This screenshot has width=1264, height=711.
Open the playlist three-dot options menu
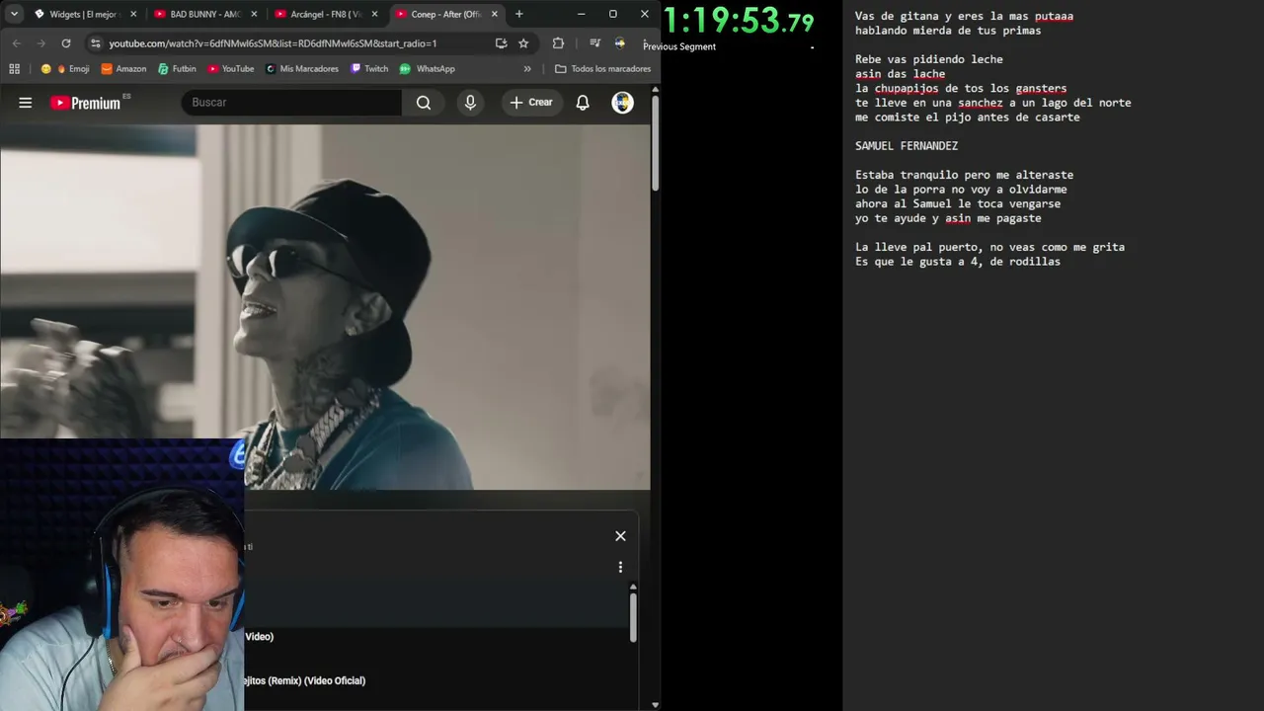(x=620, y=567)
